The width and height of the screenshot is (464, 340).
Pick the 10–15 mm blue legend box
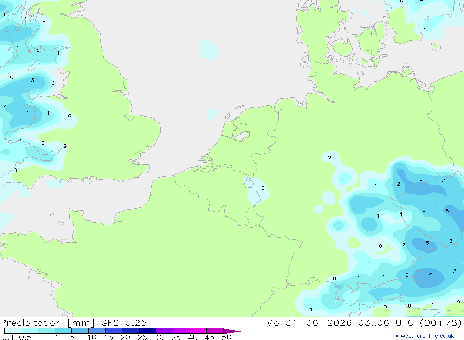tap(97, 331)
